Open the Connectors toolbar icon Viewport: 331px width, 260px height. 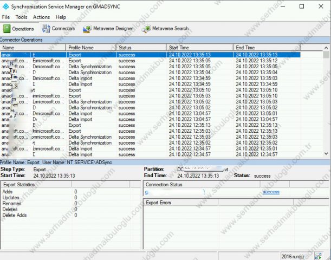46,29
